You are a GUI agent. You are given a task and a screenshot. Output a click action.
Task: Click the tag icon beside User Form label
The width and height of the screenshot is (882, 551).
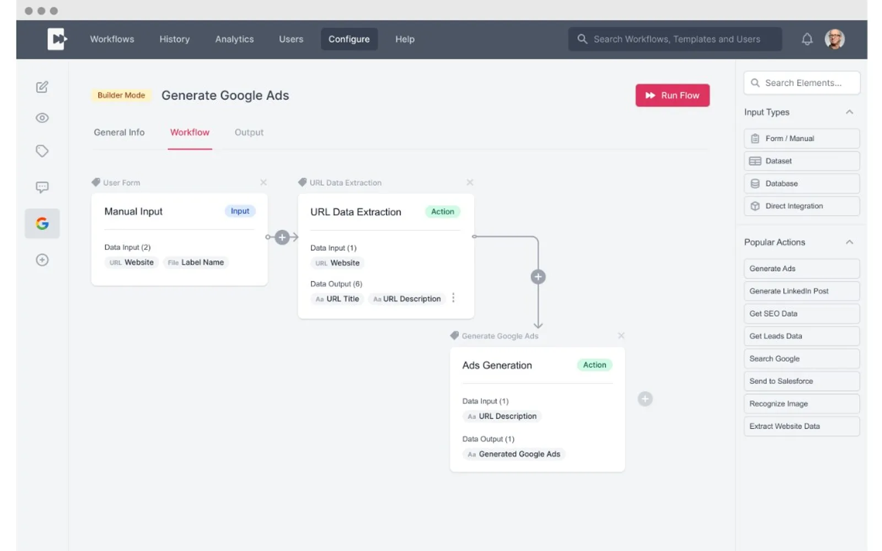point(96,182)
